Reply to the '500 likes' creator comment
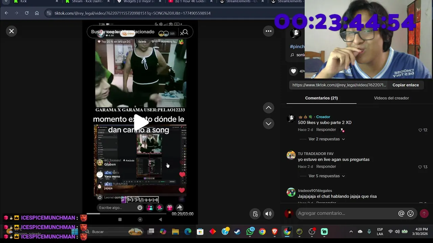Image resolution: width=433 pixels, height=243 pixels. (x=326, y=130)
